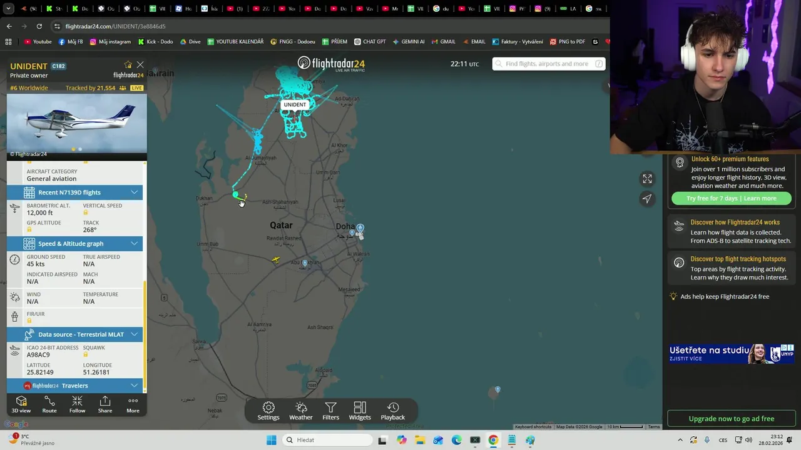Follow the UNIDENT aircraft
Viewport: 801px width, 450px height.
77,404
